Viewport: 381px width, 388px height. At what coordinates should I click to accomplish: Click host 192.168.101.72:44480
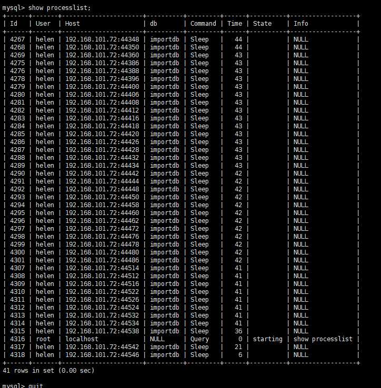point(102,252)
